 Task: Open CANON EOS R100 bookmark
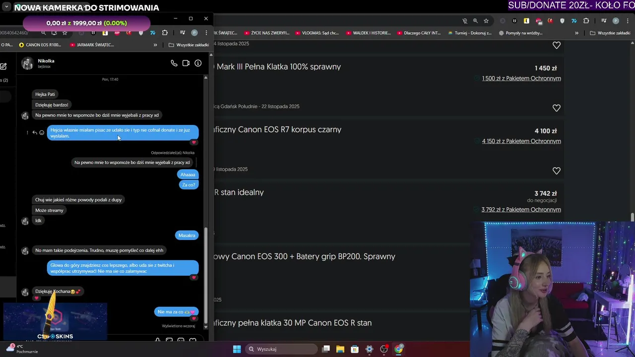coord(40,45)
